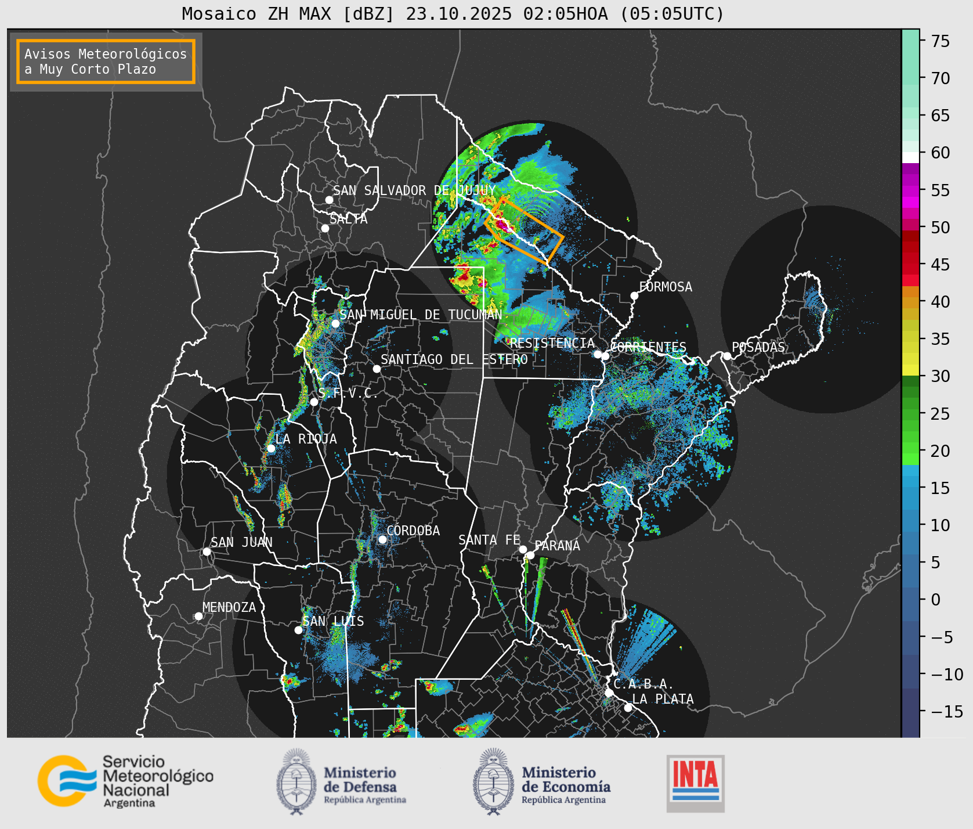The width and height of the screenshot is (973, 829).
Task: Click the 45 dBZ red band on scale
Action: click(910, 264)
